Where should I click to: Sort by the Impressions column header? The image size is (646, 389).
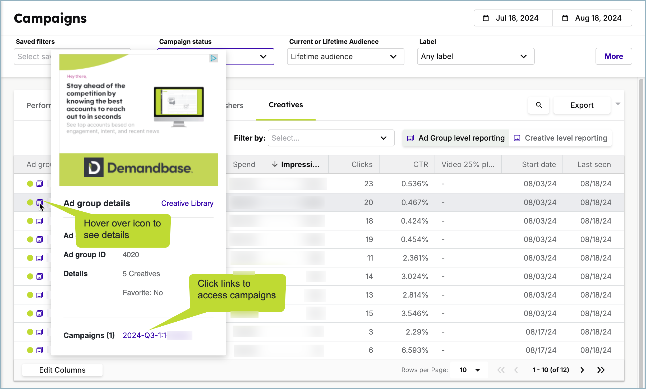click(x=296, y=164)
